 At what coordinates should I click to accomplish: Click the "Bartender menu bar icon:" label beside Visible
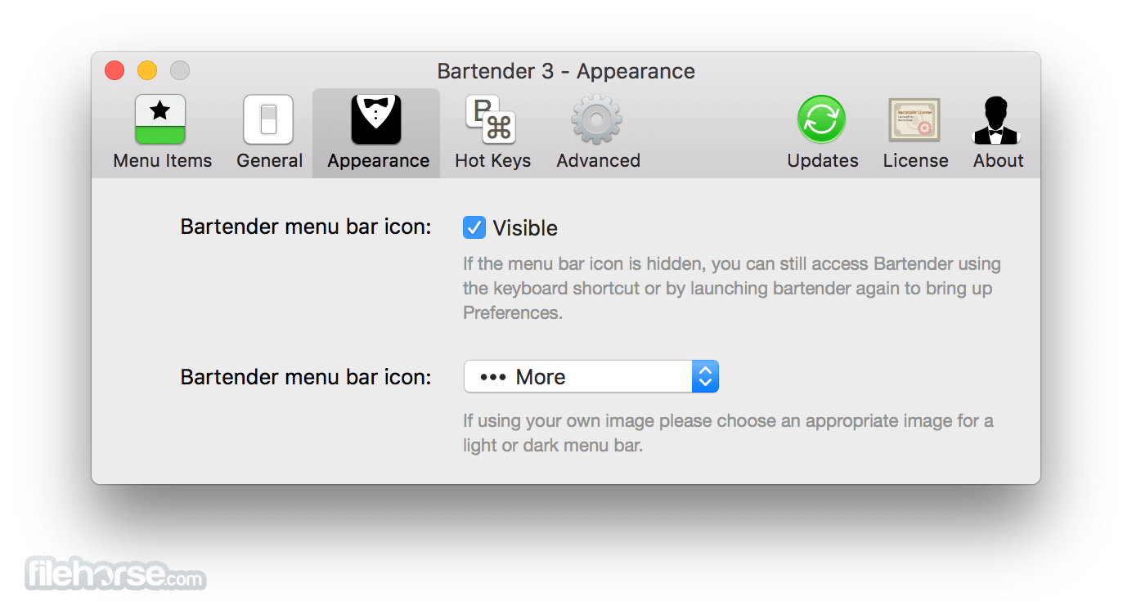click(x=306, y=227)
